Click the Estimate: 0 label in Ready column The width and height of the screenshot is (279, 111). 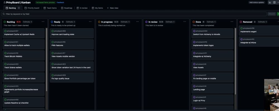[71, 22]
